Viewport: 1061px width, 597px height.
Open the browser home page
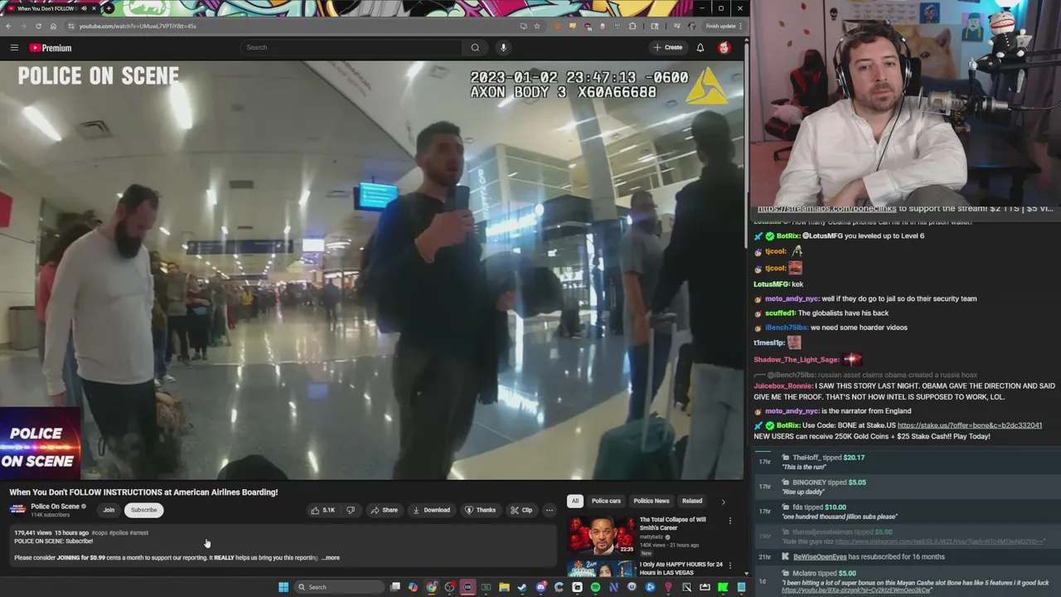53,26
